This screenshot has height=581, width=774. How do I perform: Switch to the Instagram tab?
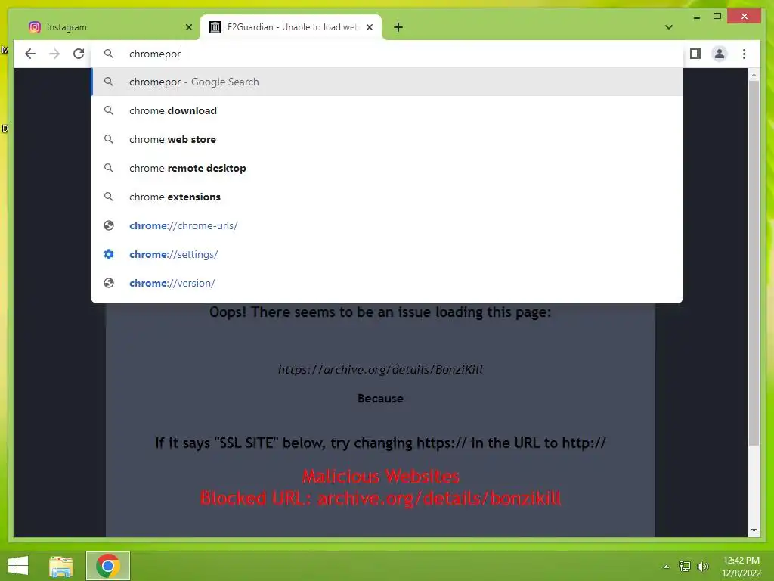point(109,27)
